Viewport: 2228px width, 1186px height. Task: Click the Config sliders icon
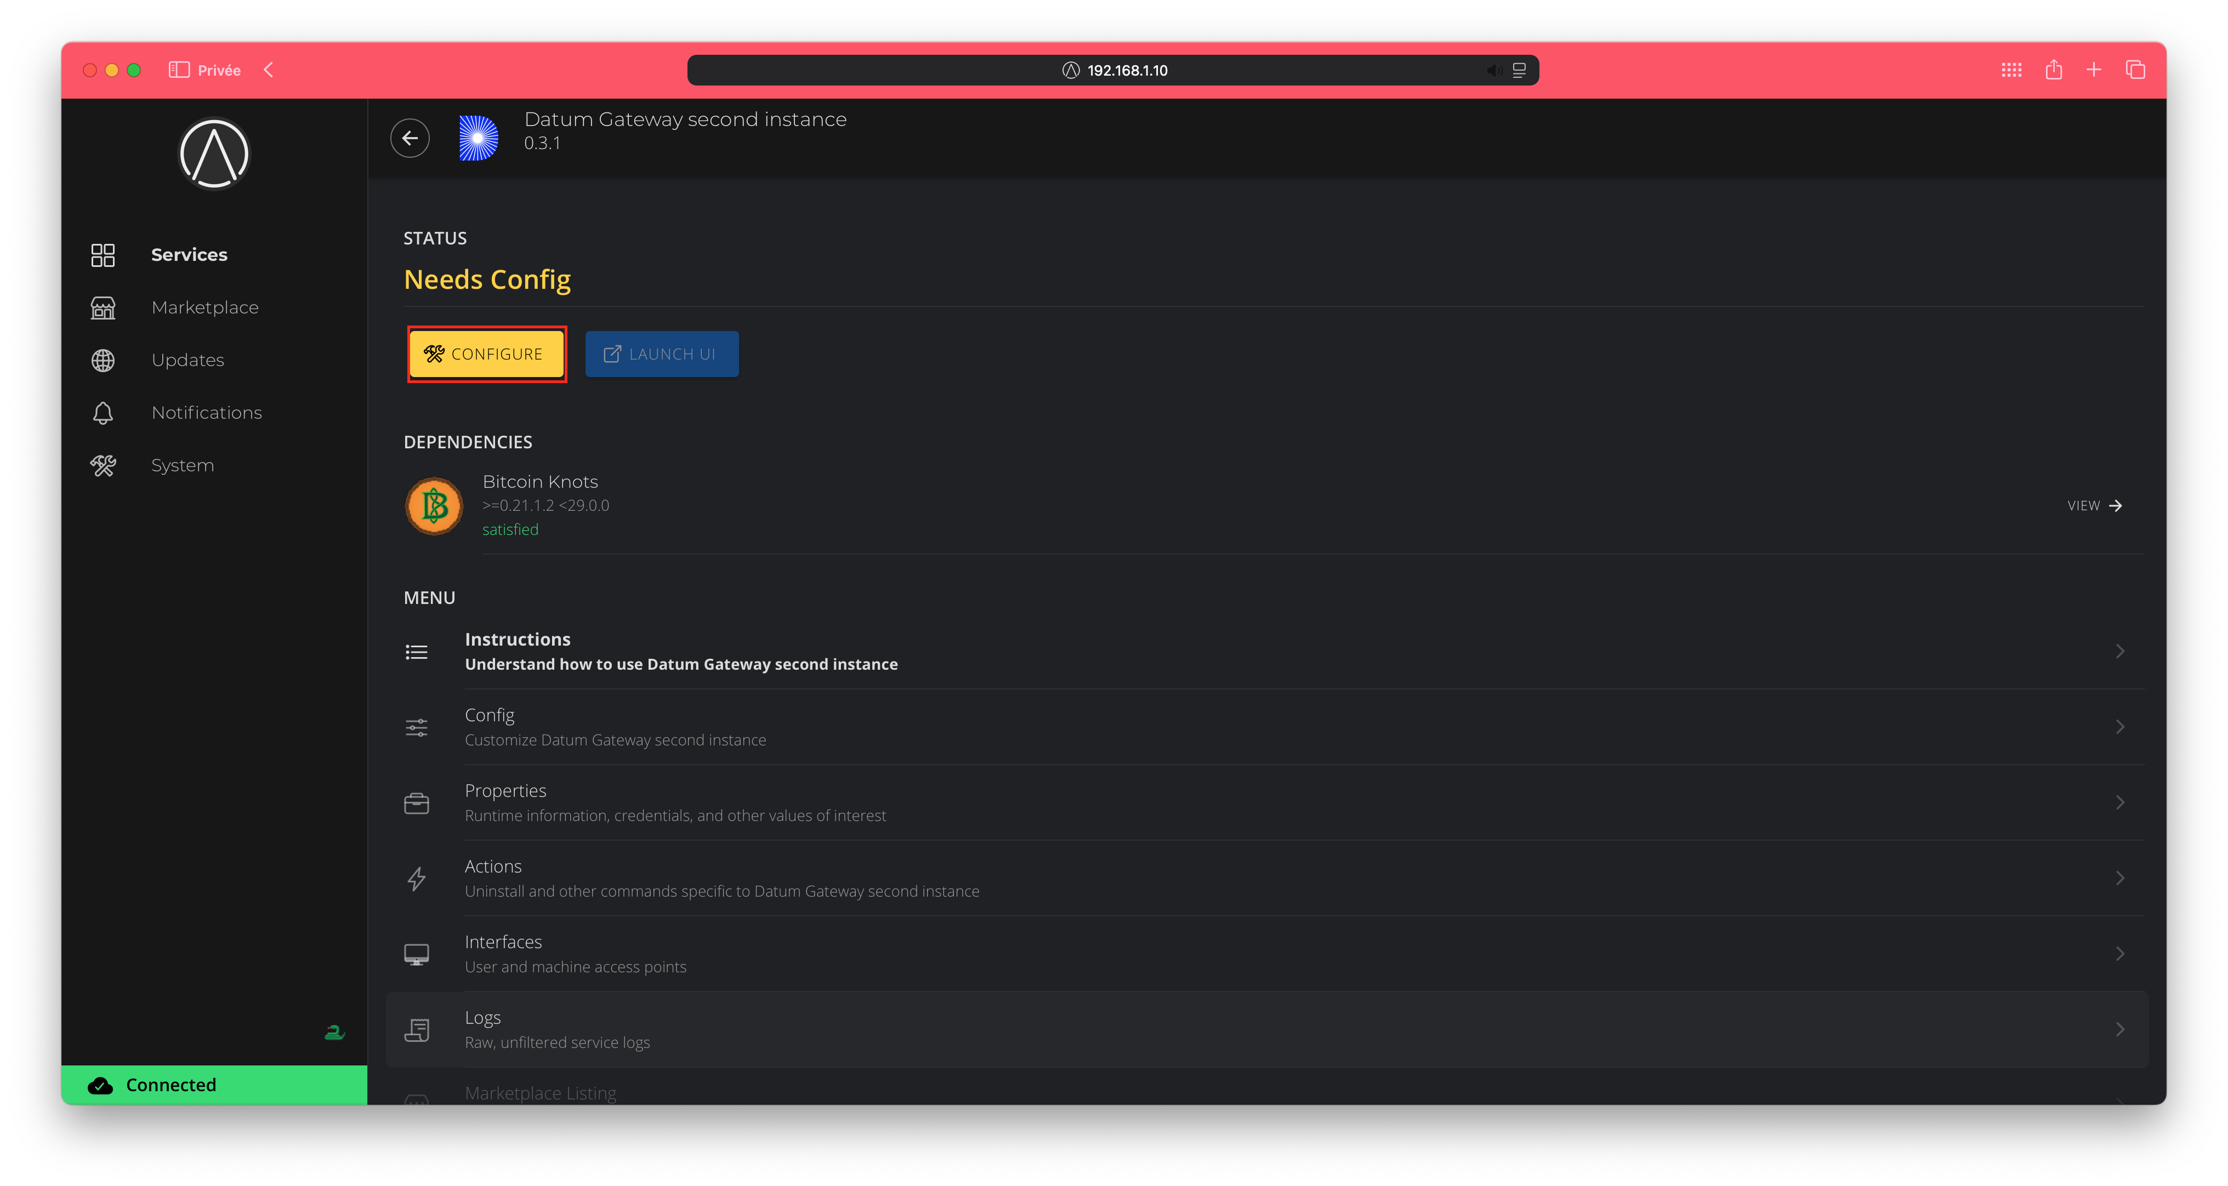click(416, 728)
